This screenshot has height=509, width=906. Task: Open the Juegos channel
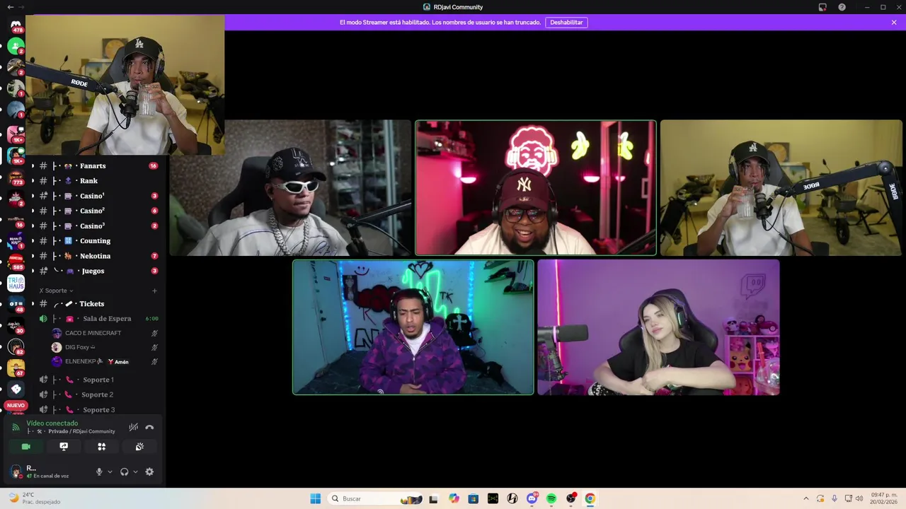click(93, 271)
